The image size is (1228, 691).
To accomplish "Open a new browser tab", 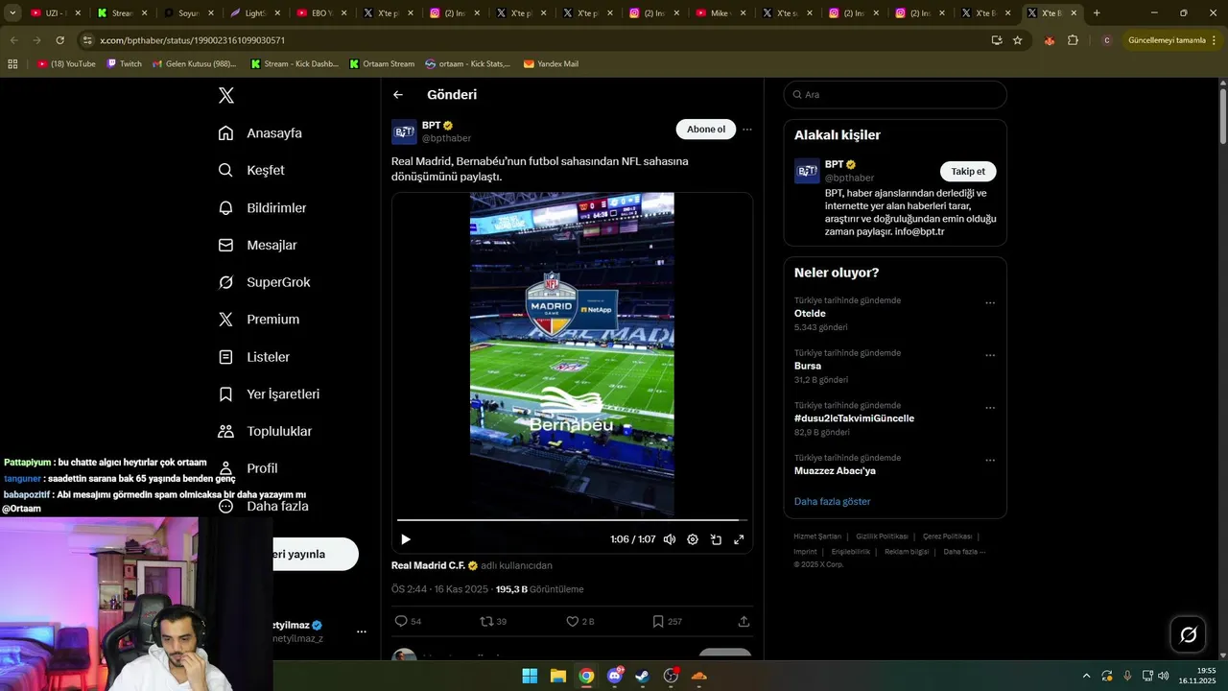I will [x=1097, y=13].
